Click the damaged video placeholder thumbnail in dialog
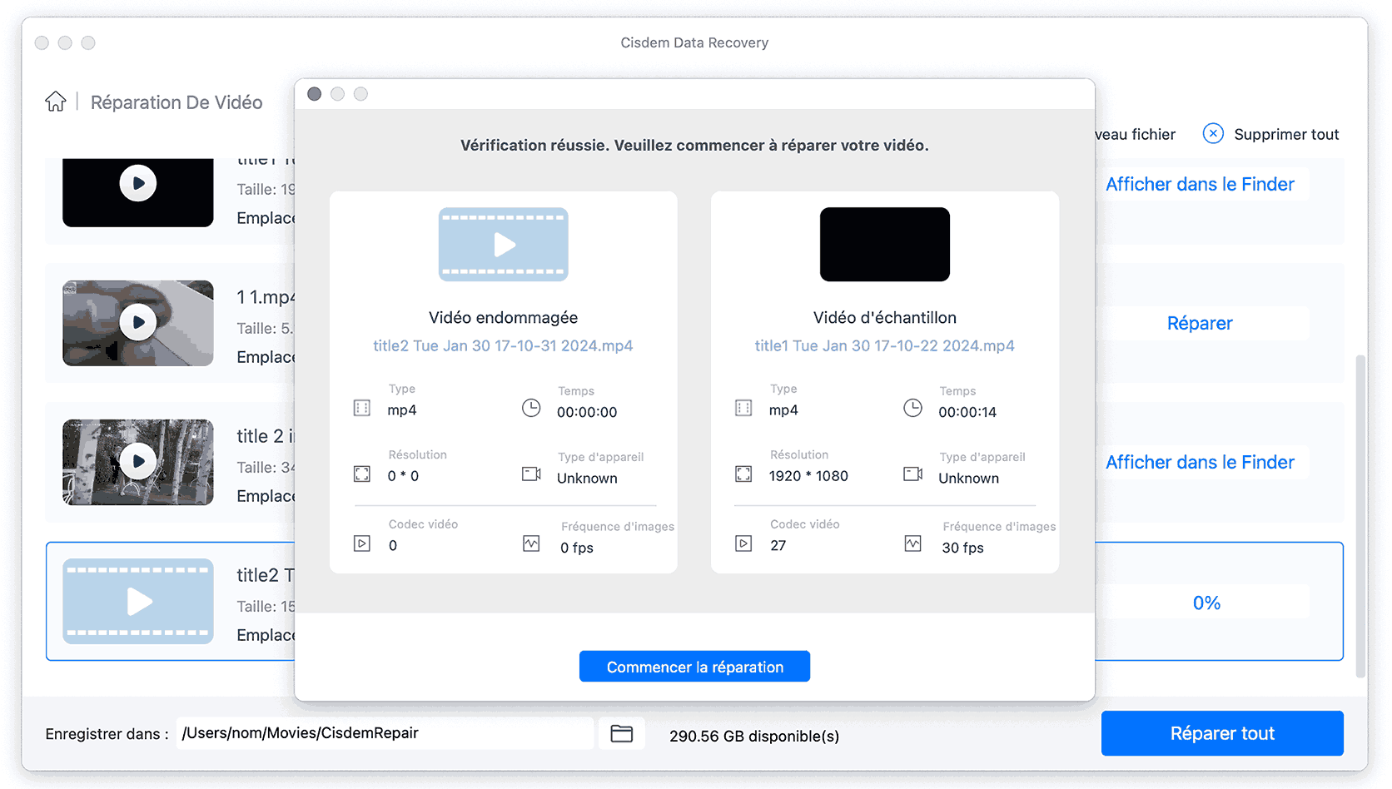The image size is (1392, 789). pos(504,244)
